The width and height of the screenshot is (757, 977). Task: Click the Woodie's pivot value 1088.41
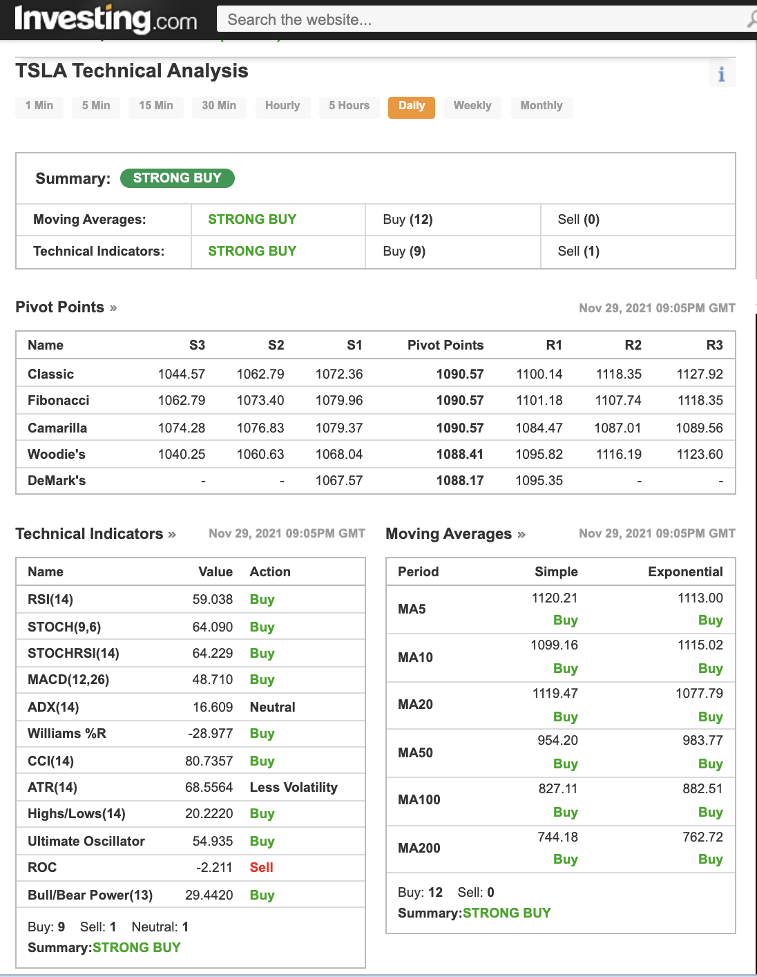coord(460,455)
